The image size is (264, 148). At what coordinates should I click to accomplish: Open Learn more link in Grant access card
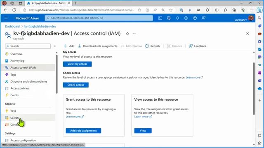pyautogui.click(x=75, y=116)
